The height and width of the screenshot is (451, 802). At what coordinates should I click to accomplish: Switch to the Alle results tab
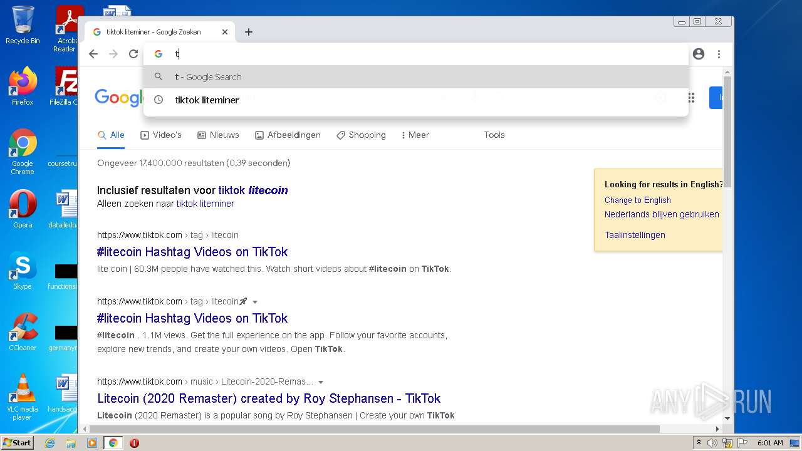point(111,135)
